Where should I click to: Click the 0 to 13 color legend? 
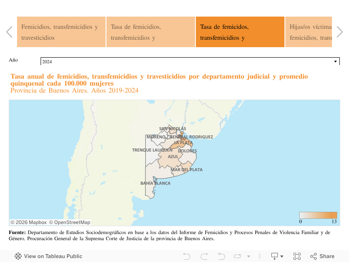pos(318,215)
